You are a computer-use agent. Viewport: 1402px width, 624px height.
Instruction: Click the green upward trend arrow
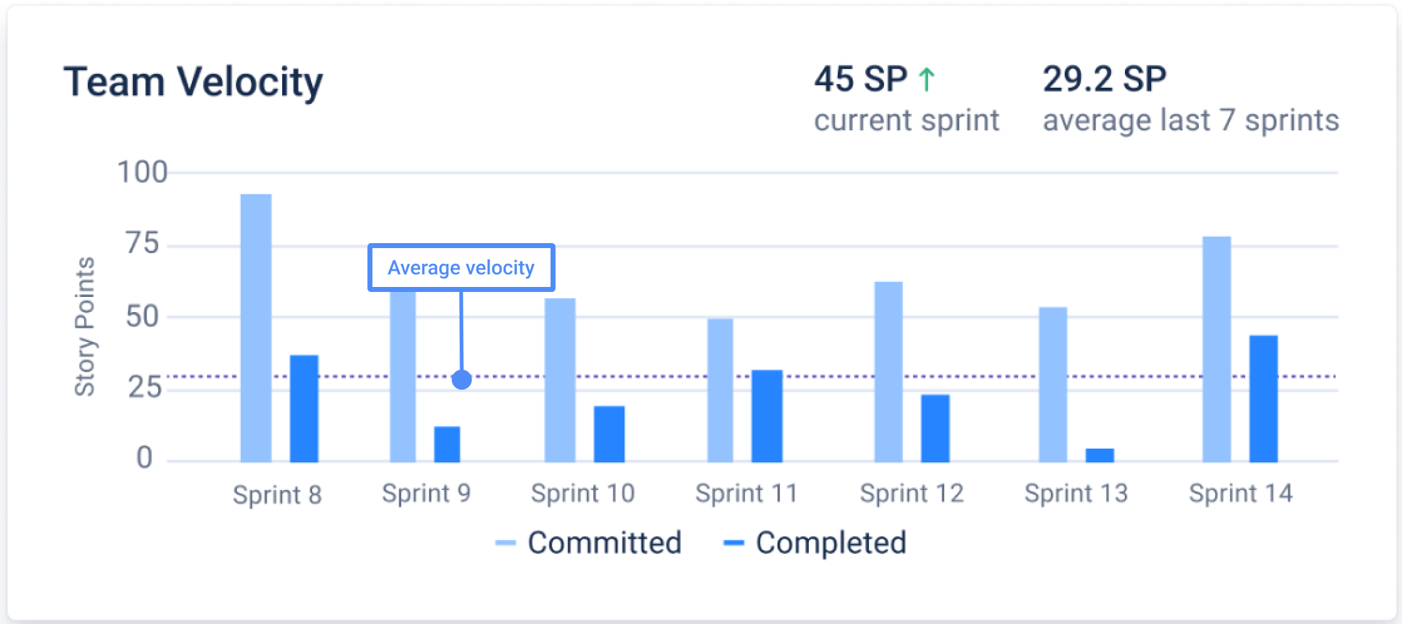coord(926,80)
